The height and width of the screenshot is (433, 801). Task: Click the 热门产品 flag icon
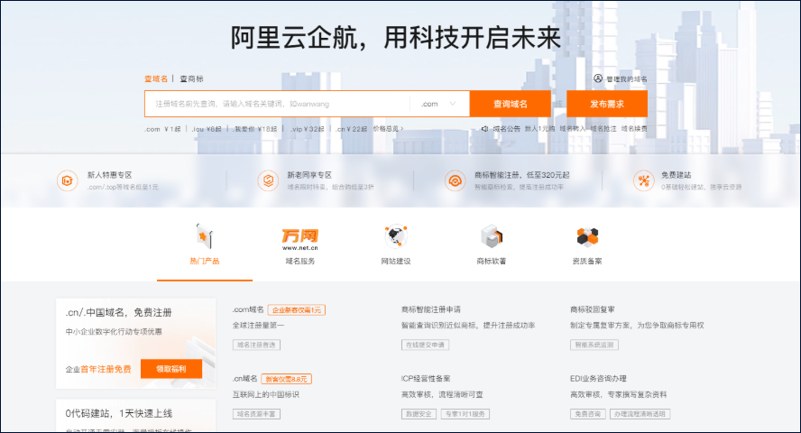click(205, 236)
